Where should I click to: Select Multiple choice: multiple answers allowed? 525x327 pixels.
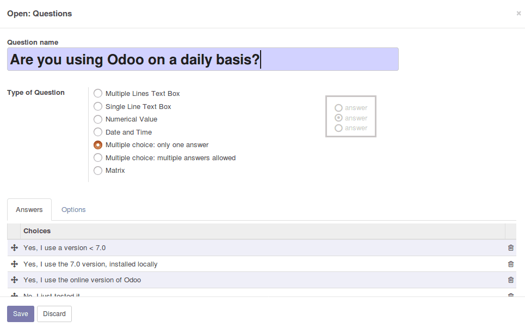[x=98, y=158]
